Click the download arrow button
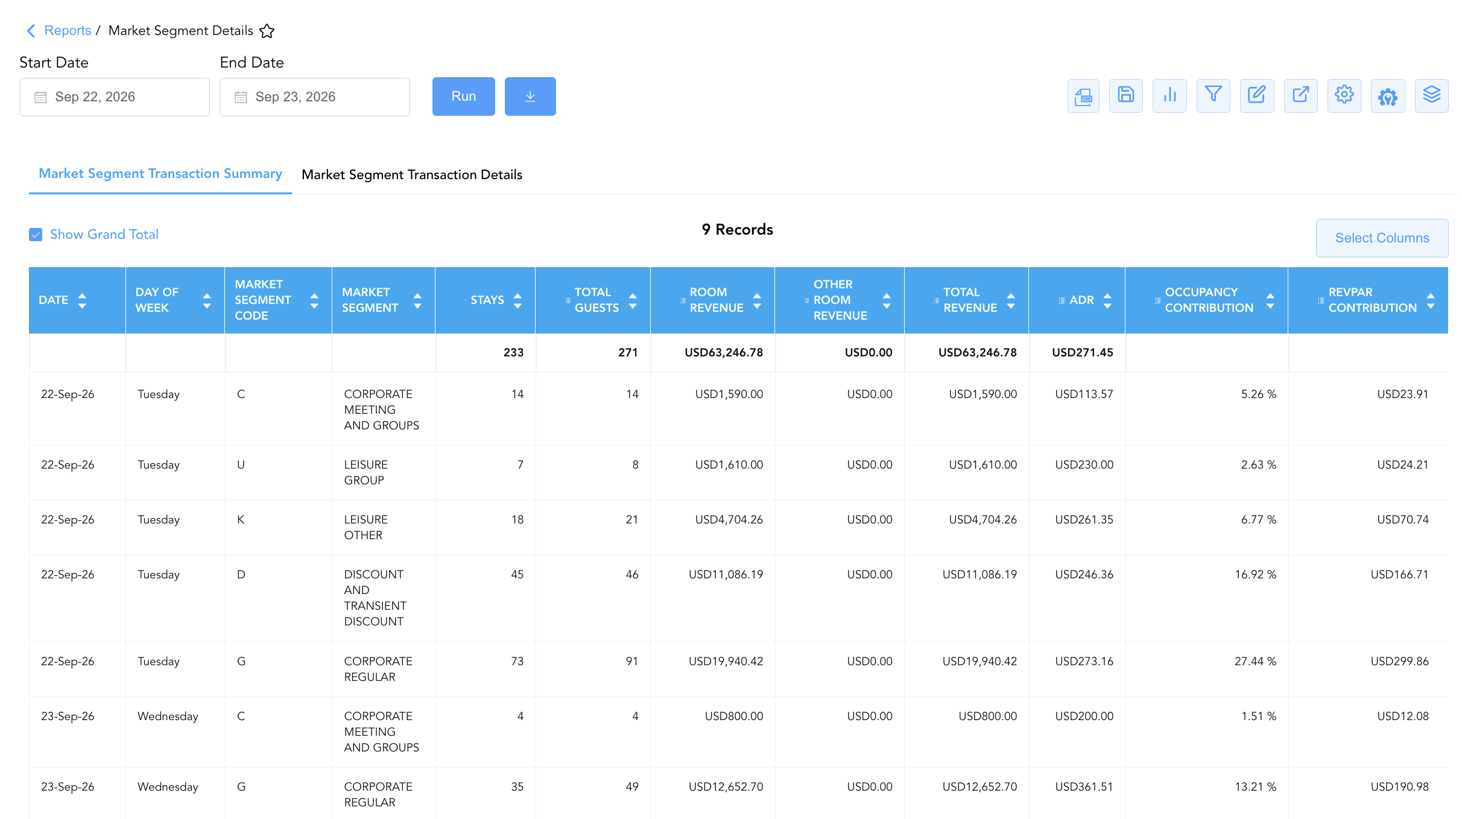The width and height of the screenshot is (1462, 819). tap(530, 96)
